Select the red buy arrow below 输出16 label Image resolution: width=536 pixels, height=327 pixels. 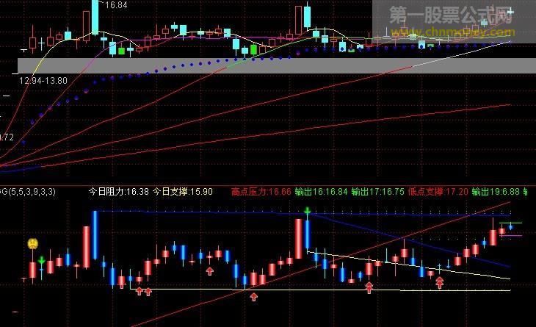369,288
